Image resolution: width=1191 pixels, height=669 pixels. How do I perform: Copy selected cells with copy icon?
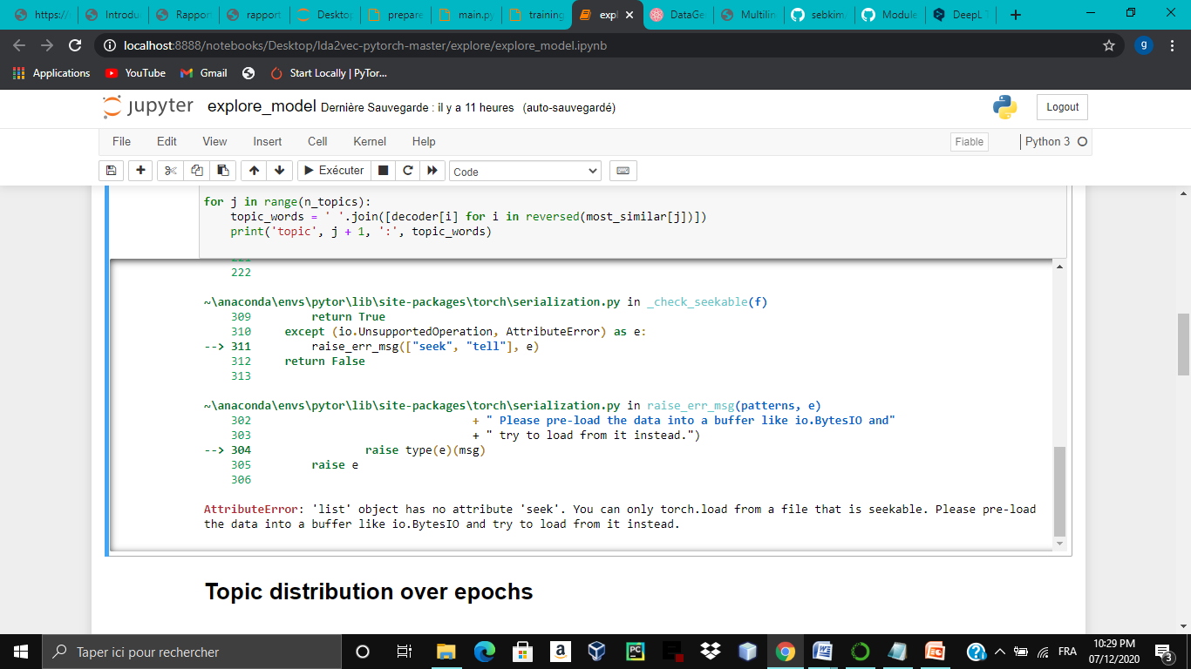pos(195,170)
